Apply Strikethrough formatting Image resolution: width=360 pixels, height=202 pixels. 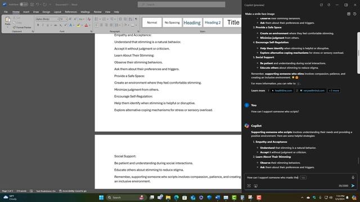tap(55, 25)
